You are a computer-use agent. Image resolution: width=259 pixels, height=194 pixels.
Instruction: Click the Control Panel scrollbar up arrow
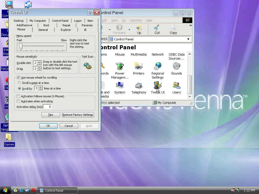tap(190, 54)
